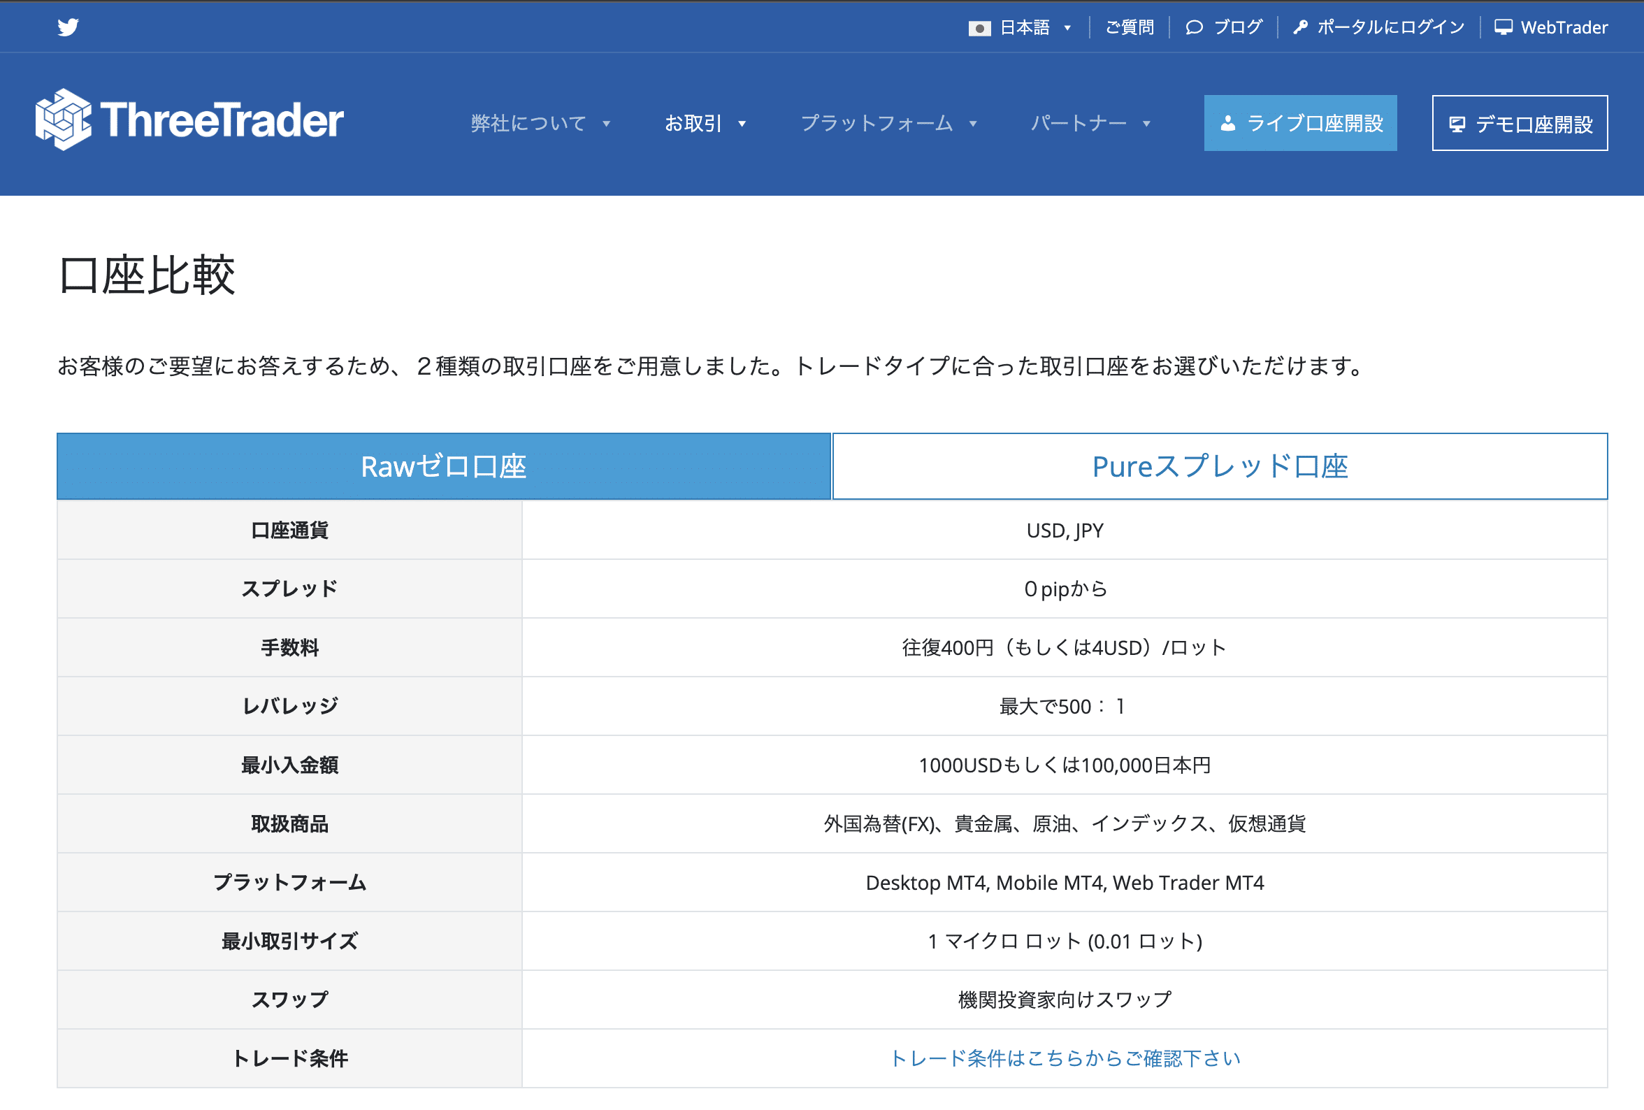Click the 口座比較 page heading
Viewport: 1644px width, 1110px height.
(x=146, y=275)
